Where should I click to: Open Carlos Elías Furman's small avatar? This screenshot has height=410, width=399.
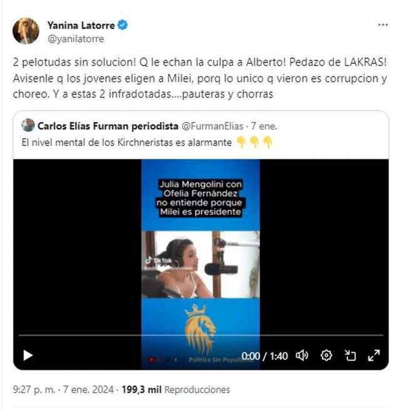pos(28,125)
